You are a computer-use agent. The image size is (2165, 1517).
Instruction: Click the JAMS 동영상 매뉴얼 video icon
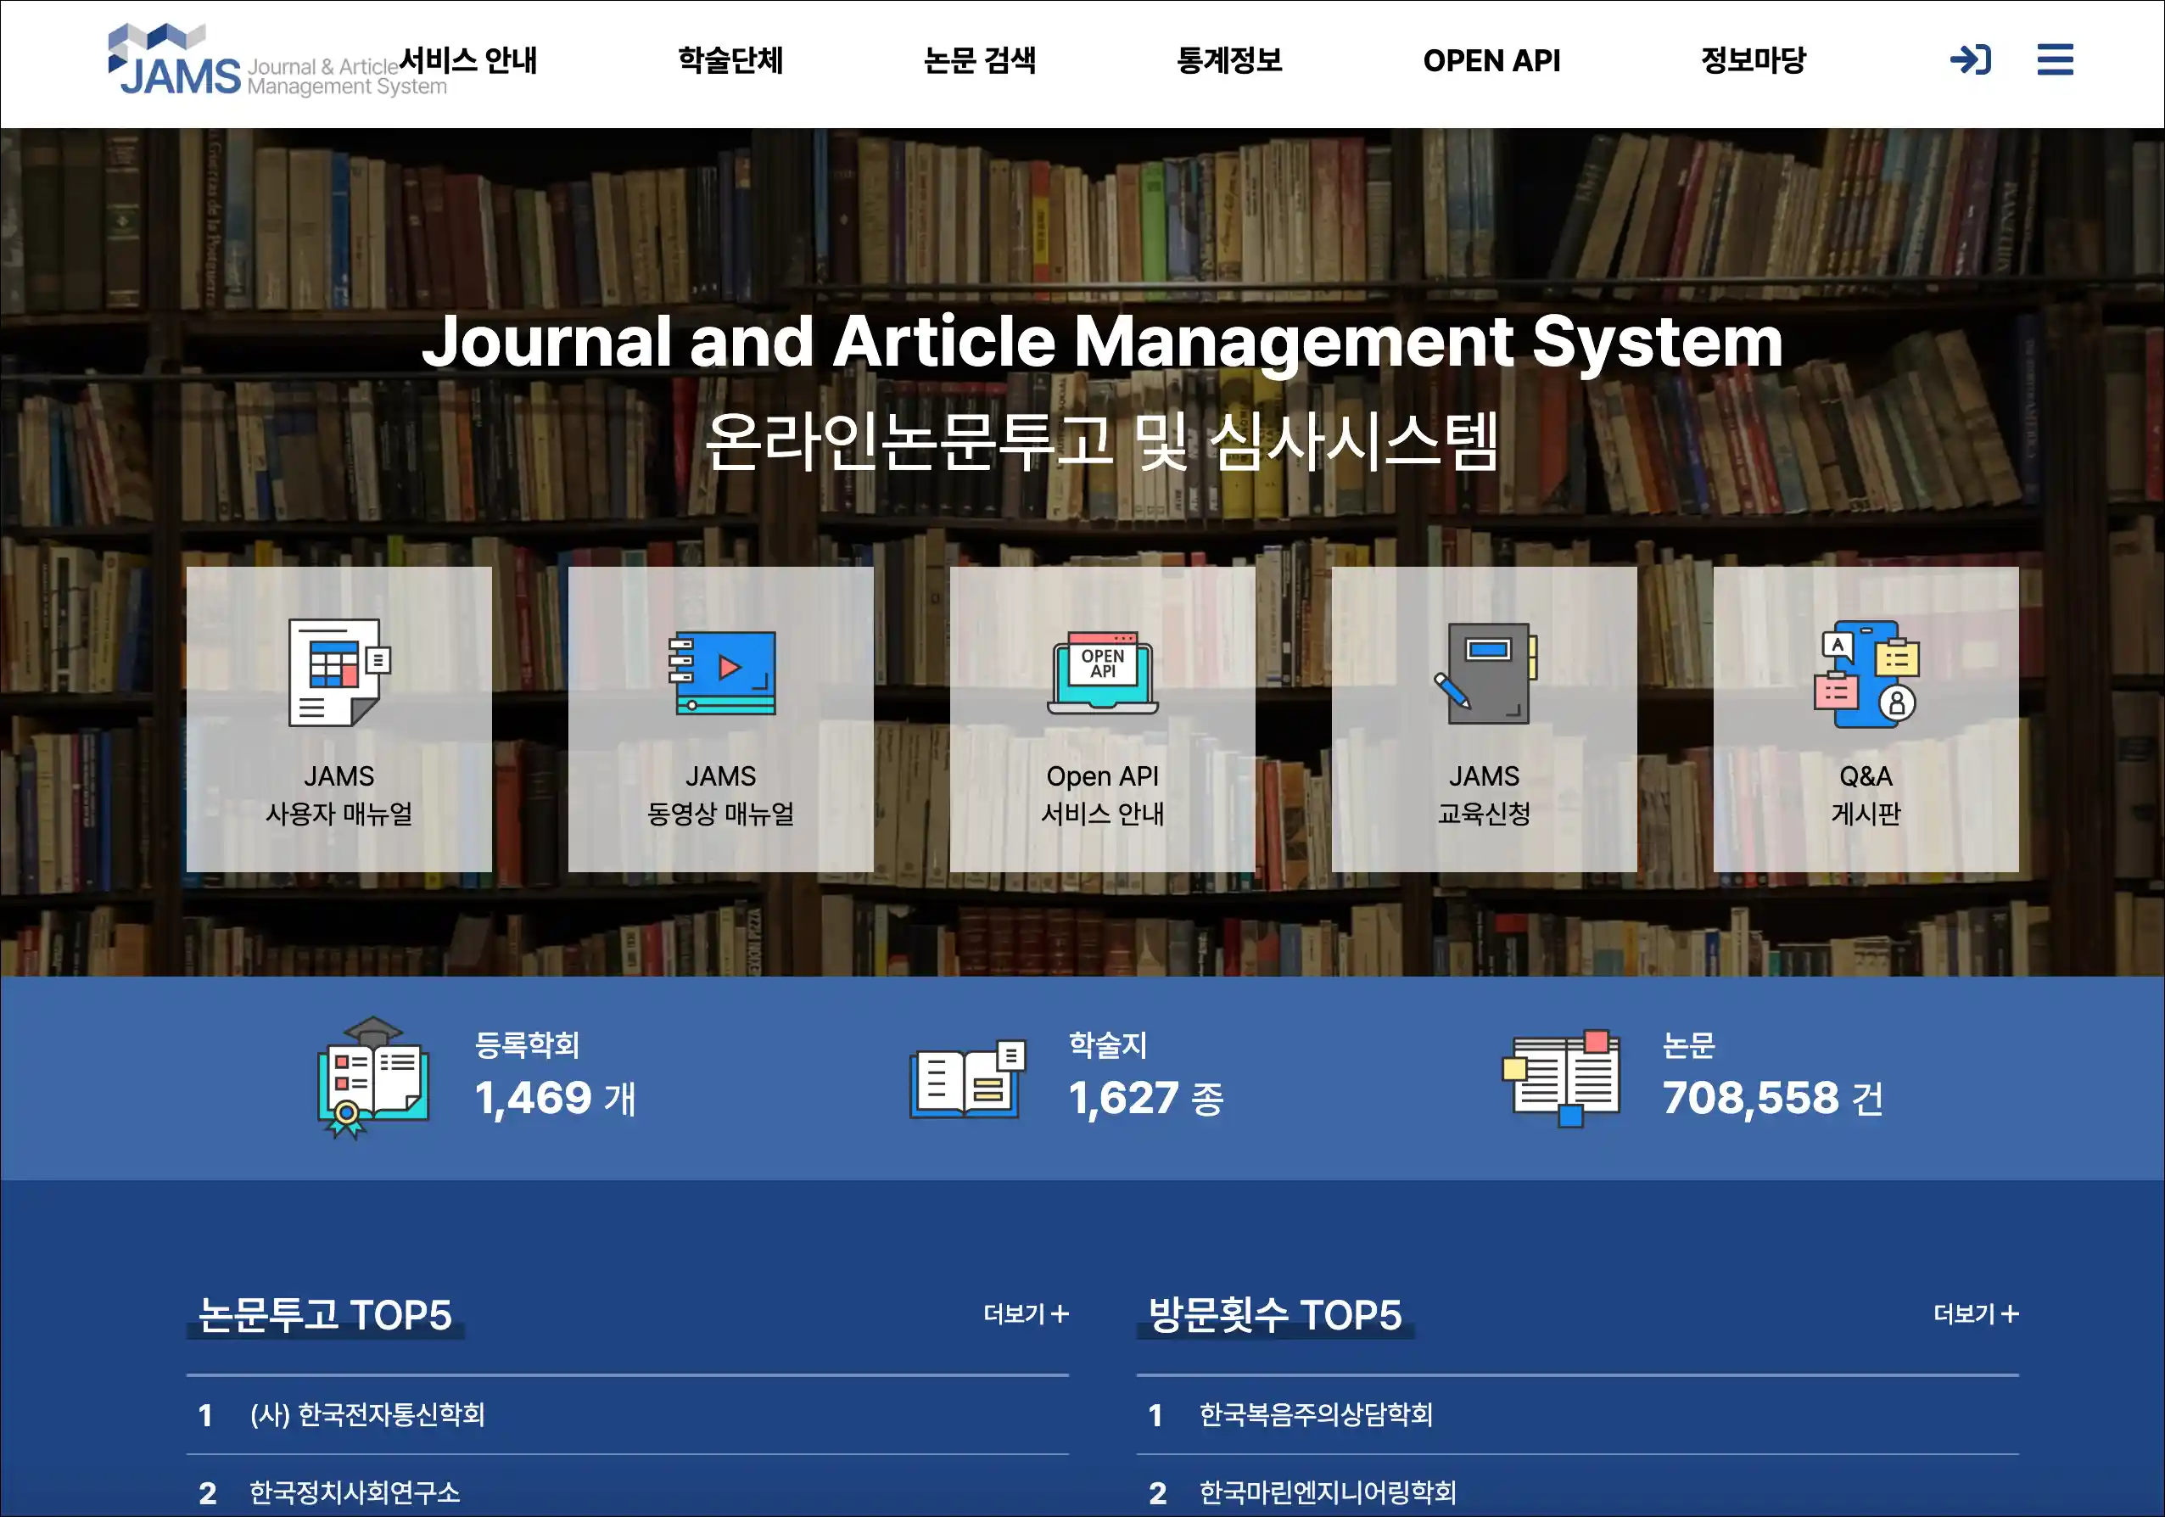click(x=721, y=672)
